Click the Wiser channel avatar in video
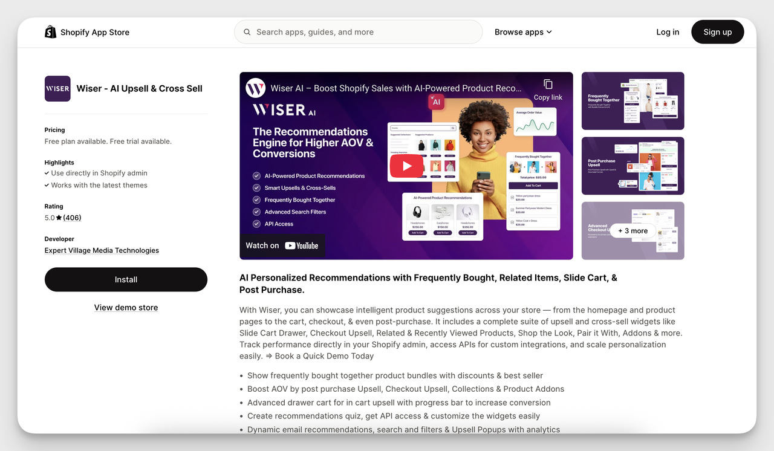 (x=256, y=88)
